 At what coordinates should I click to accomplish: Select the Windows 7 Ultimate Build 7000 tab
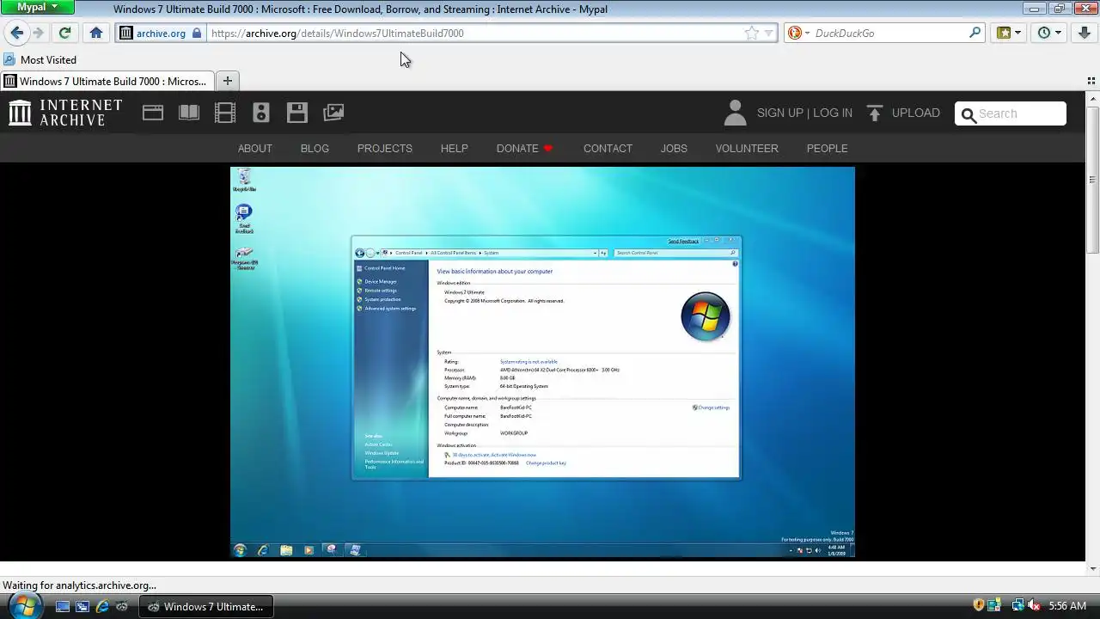point(106,81)
